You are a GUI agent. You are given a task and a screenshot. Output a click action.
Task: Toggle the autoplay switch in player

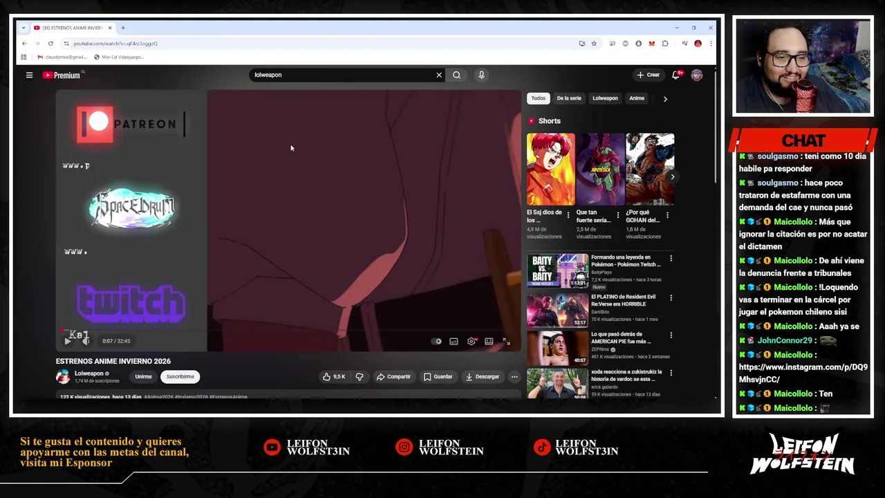tap(436, 341)
